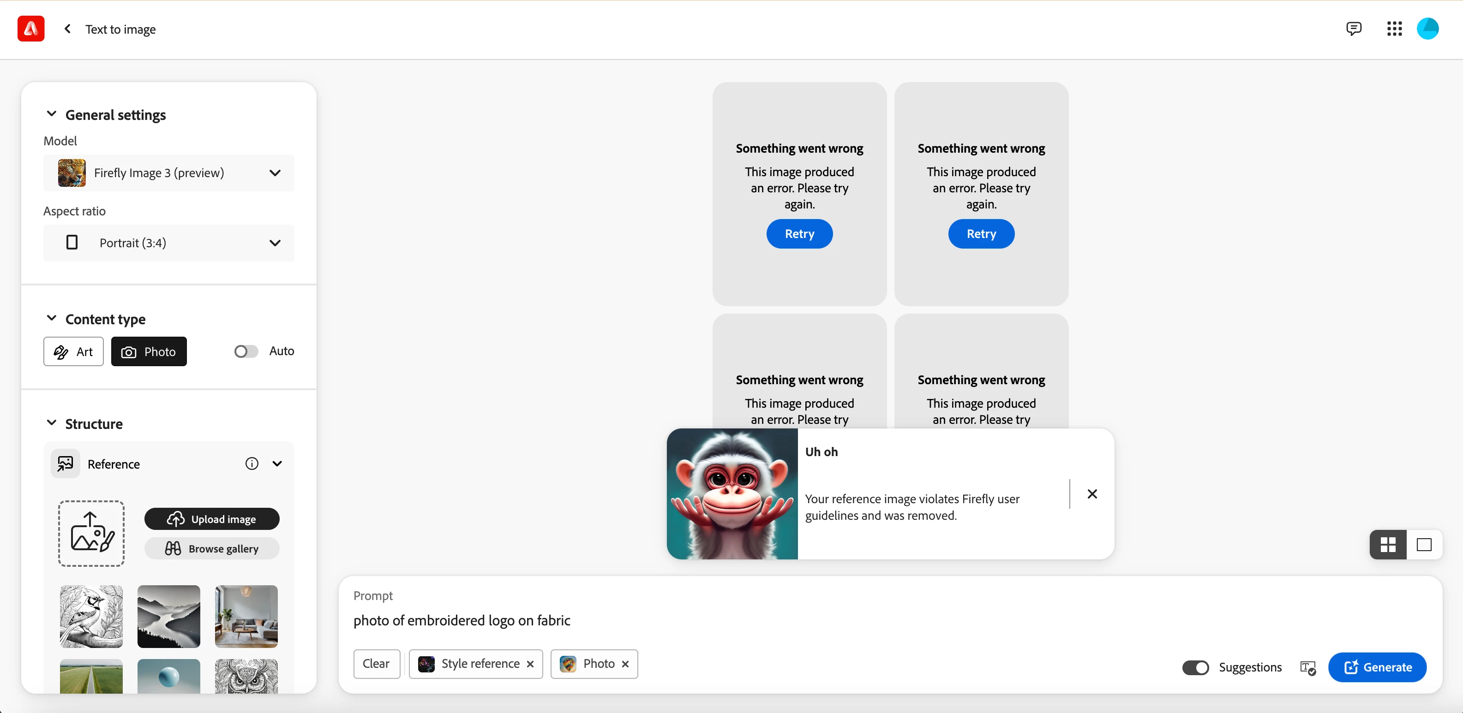This screenshot has width=1463, height=713.
Task: Open the apps grid launcher
Action: pos(1394,29)
